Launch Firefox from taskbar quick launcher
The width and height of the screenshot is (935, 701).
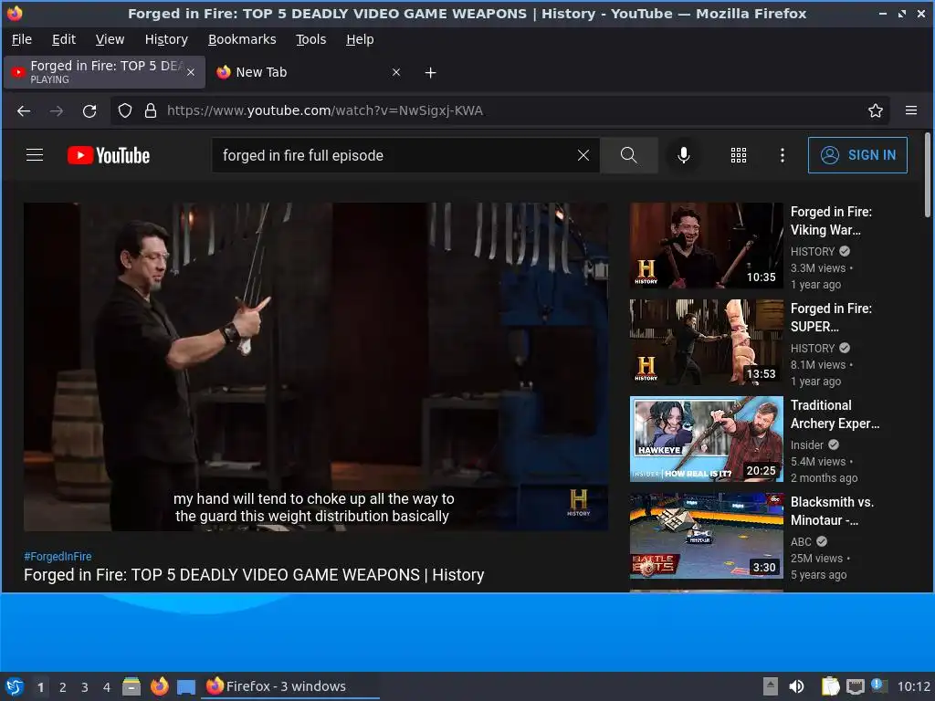(159, 686)
